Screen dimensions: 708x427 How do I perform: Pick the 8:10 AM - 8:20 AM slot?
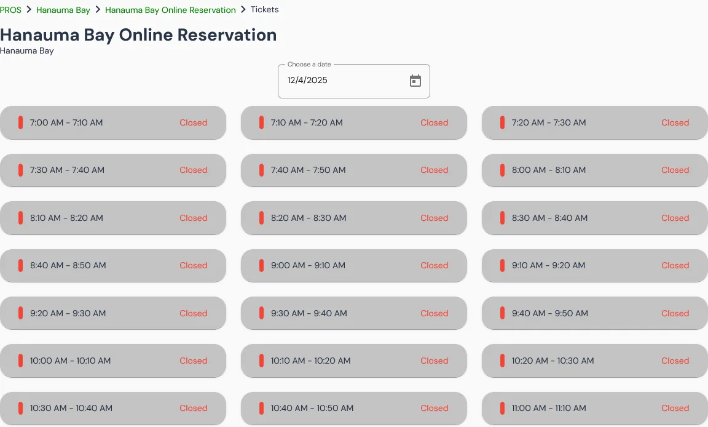click(x=113, y=218)
